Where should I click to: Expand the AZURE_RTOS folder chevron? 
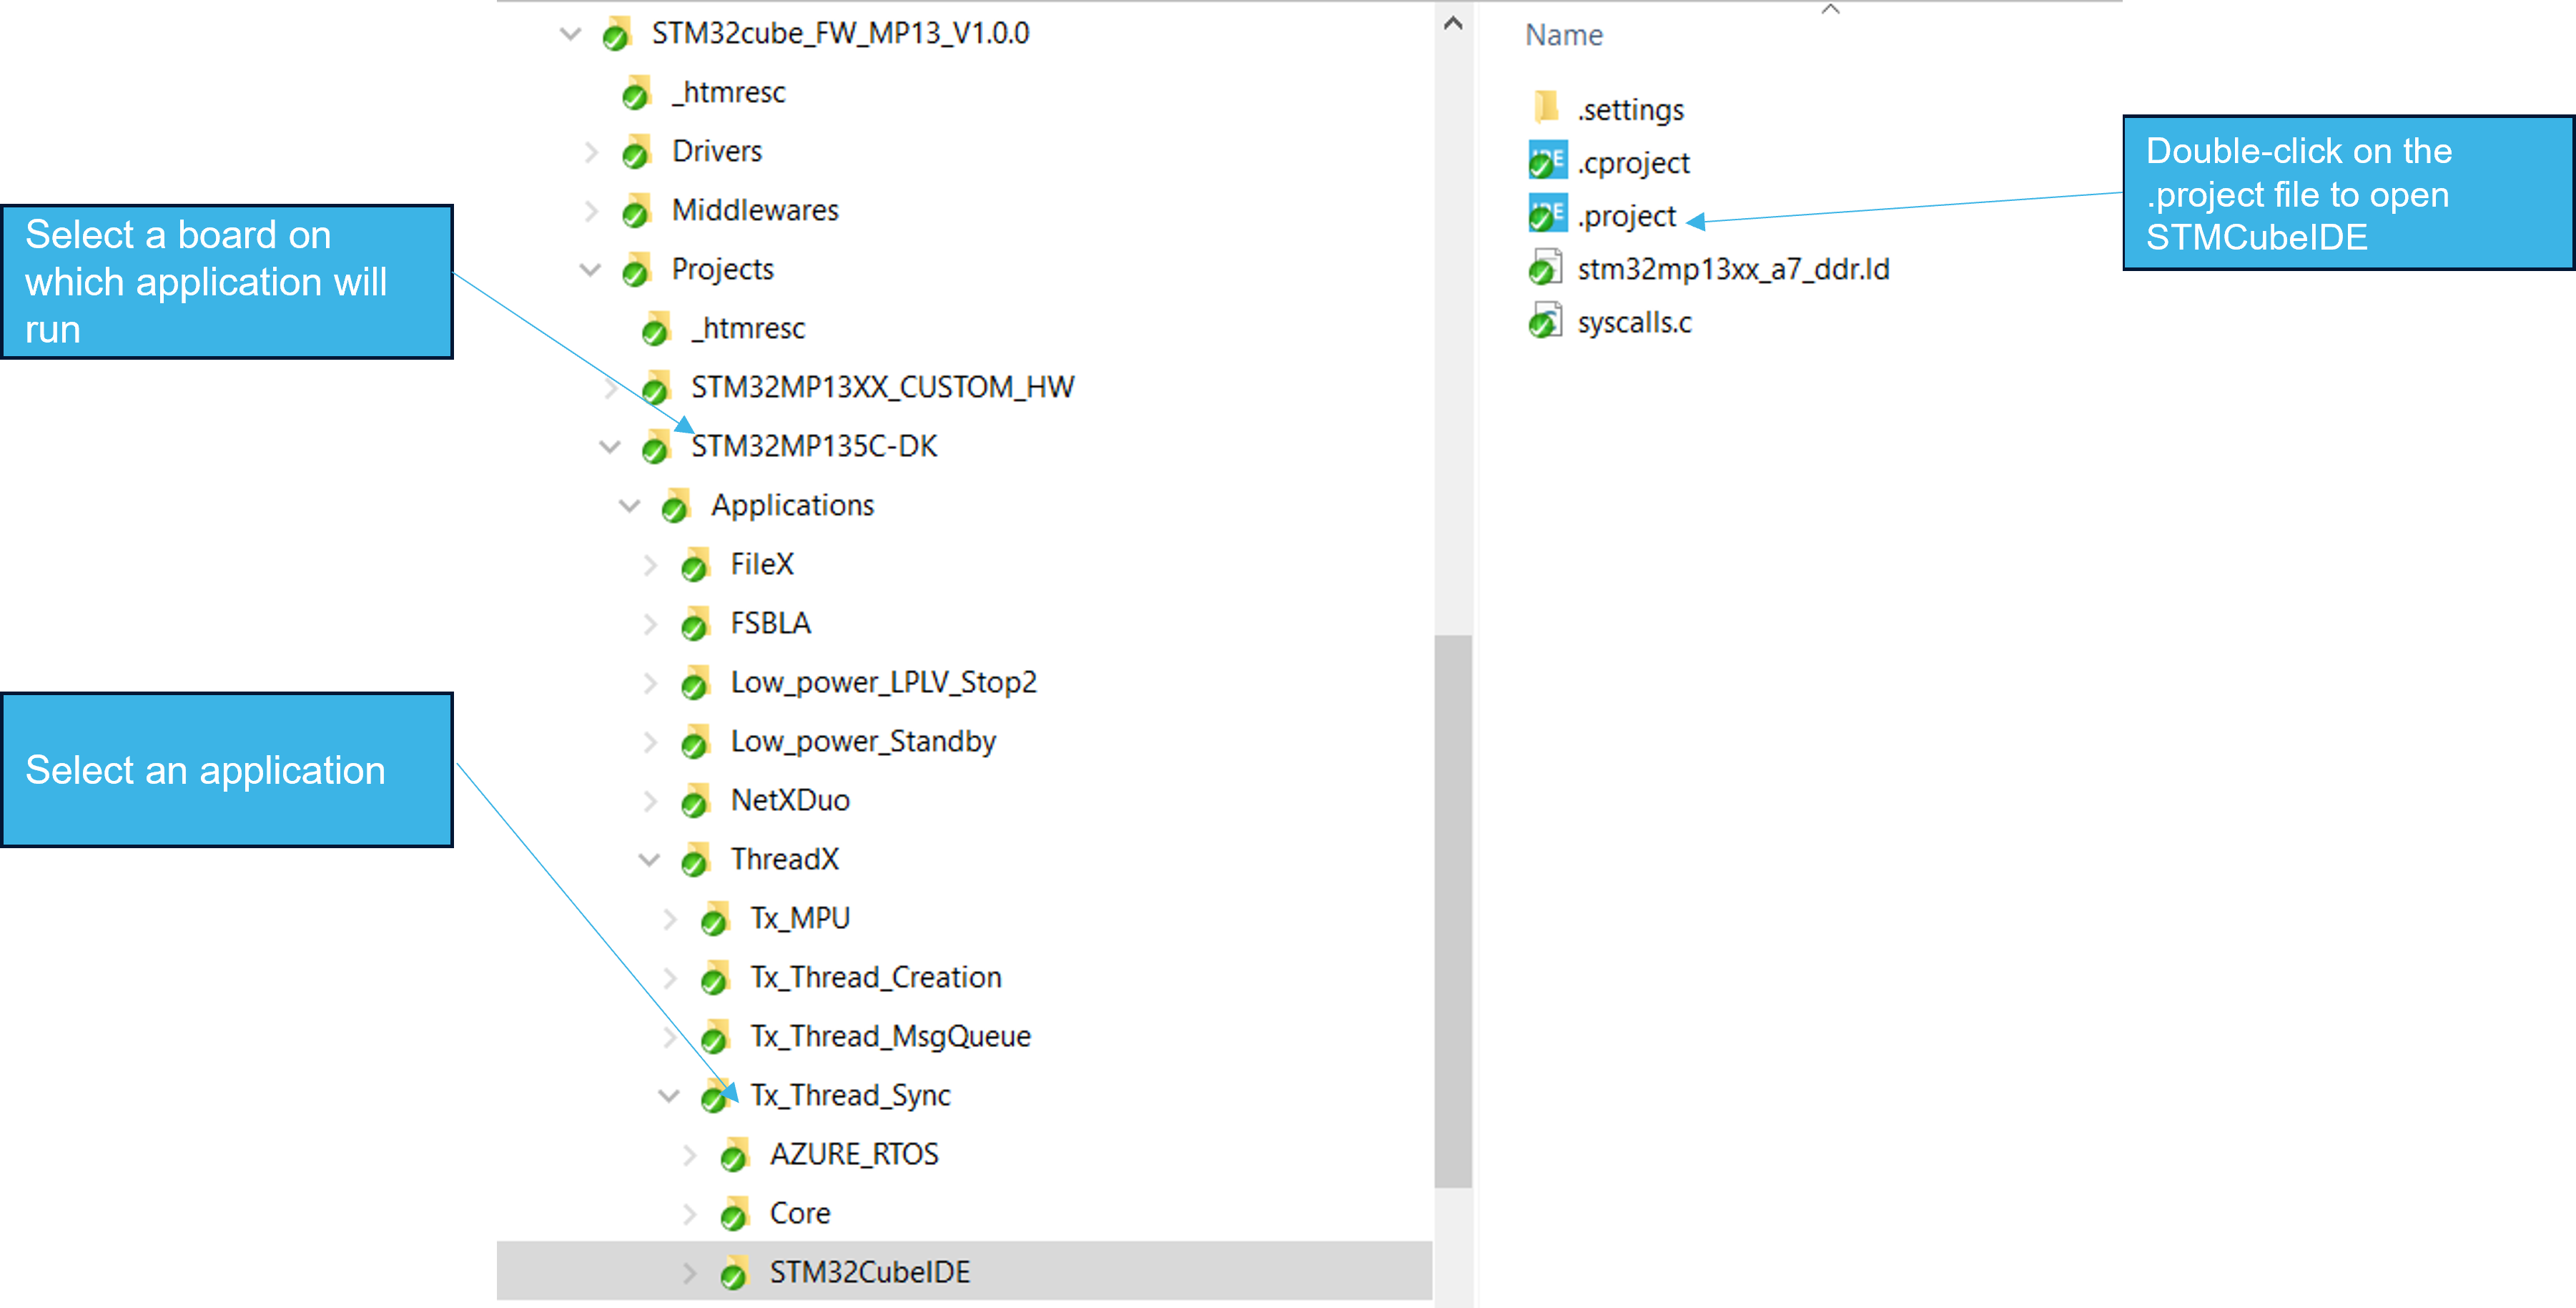coord(689,1155)
